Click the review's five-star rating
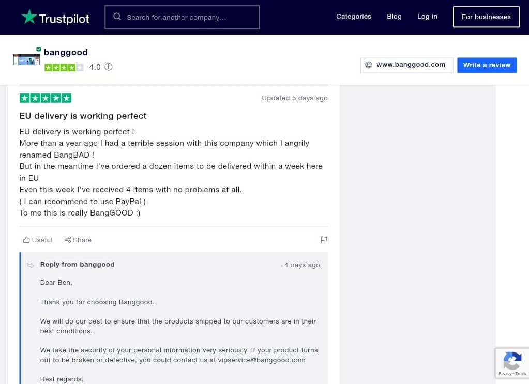The width and height of the screenshot is (529, 384). coord(46,98)
